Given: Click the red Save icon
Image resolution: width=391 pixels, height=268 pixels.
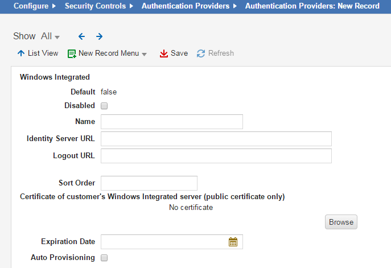Looking at the screenshot, I should pyautogui.click(x=164, y=53).
